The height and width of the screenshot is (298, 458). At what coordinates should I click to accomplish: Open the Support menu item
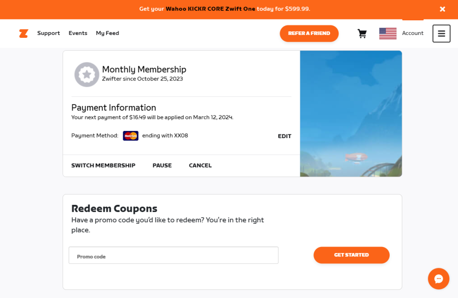tap(48, 33)
